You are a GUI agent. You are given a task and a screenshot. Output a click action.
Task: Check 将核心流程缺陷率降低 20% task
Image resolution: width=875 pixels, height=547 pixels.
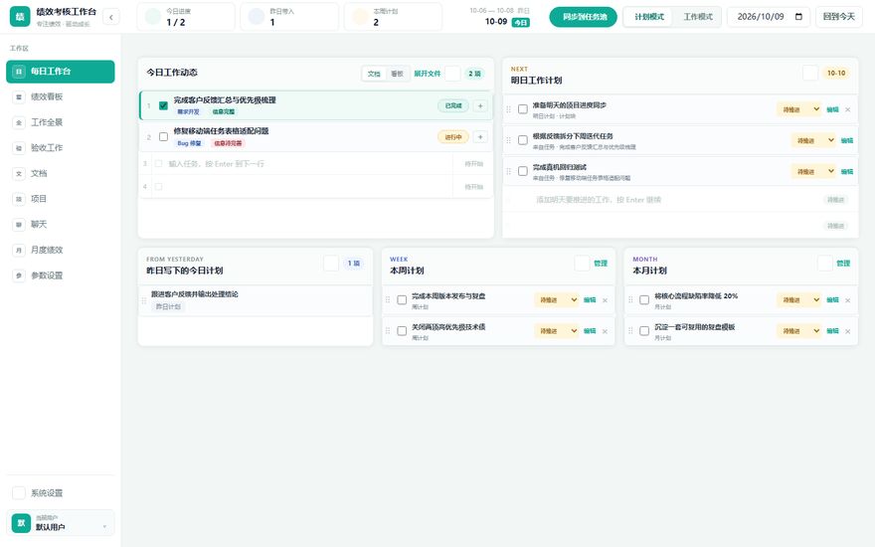(644, 299)
